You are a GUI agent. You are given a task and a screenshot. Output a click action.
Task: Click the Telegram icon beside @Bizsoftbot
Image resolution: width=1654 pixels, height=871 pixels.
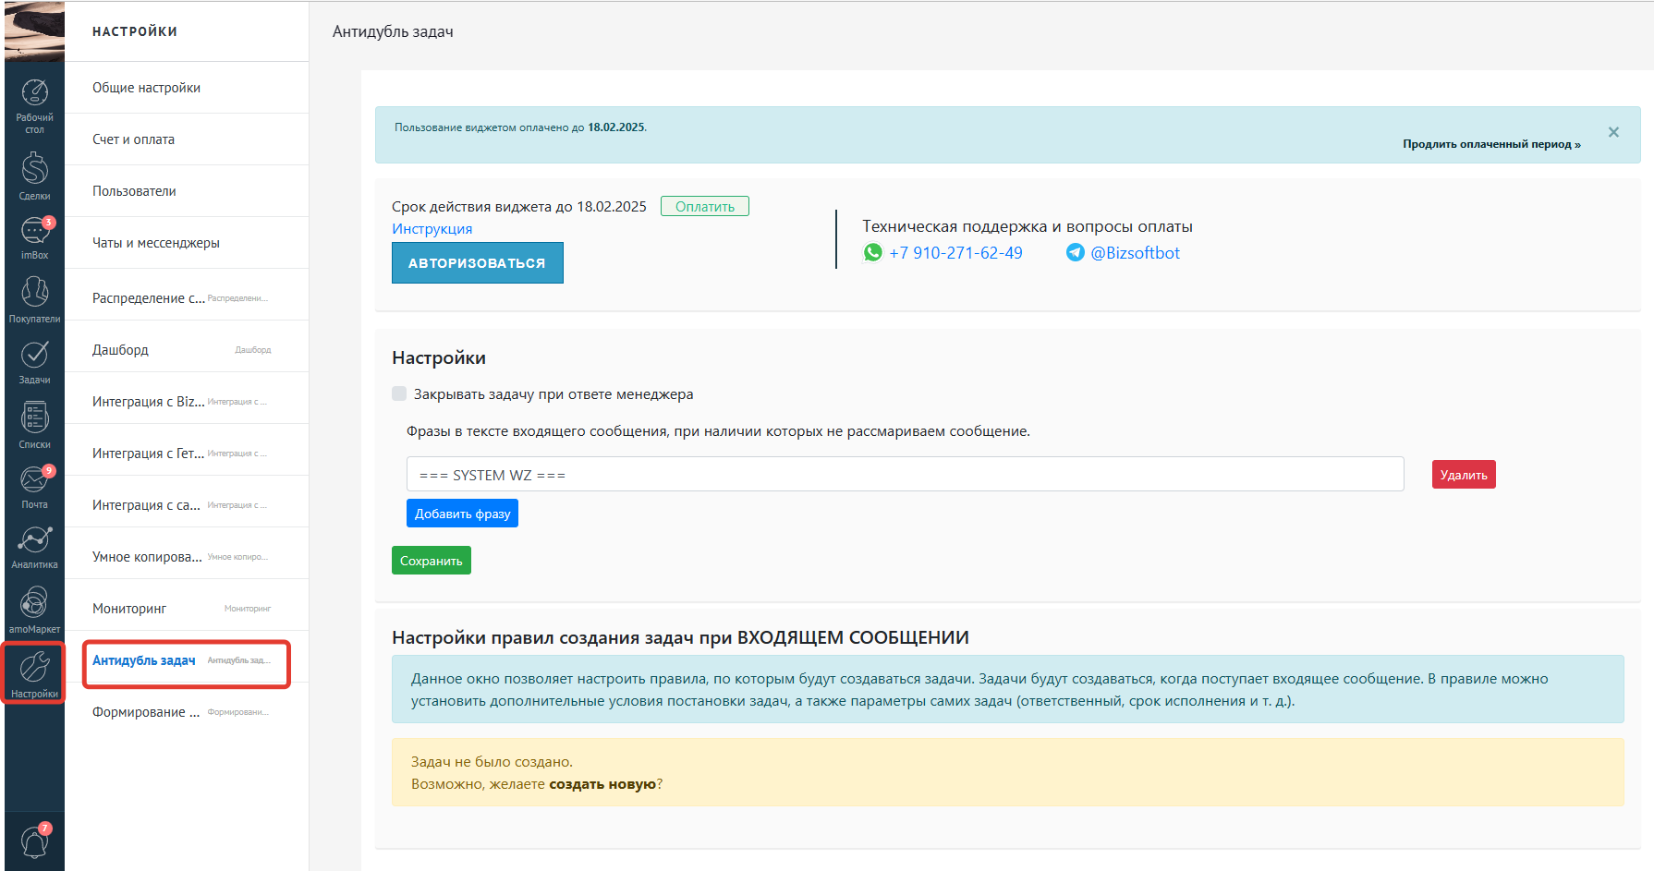[x=1076, y=252]
